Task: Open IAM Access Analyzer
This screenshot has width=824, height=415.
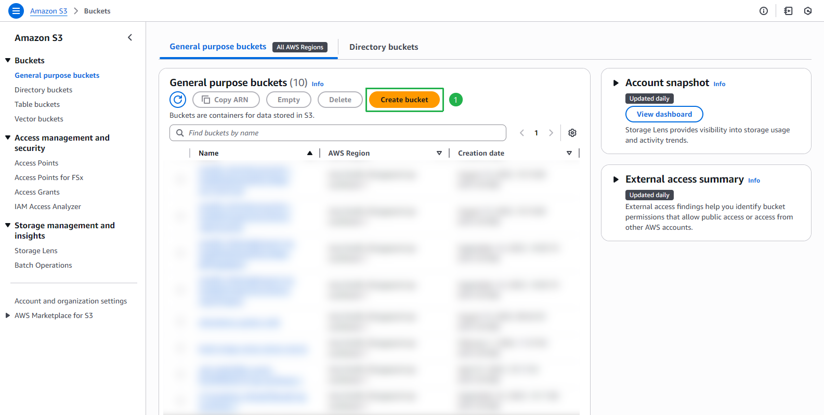Action: pyautogui.click(x=48, y=206)
